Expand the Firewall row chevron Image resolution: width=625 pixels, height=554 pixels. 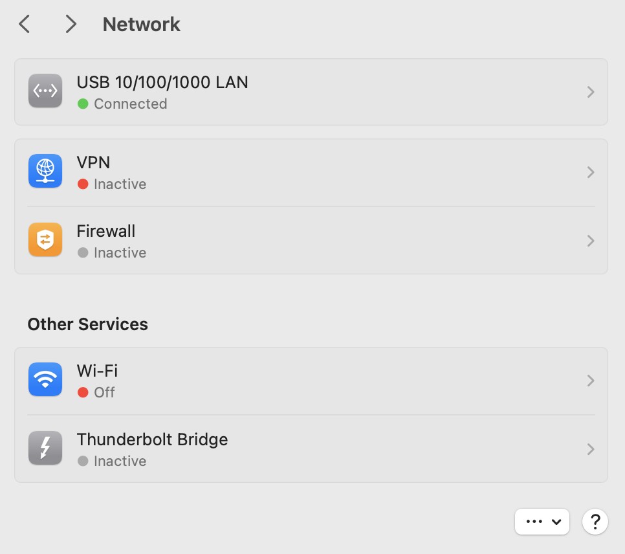click(590, 241)
